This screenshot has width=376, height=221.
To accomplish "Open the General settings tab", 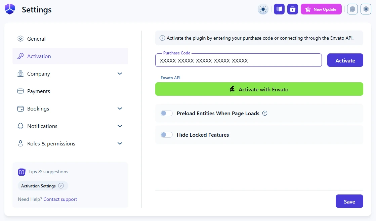I will (36, 39).
